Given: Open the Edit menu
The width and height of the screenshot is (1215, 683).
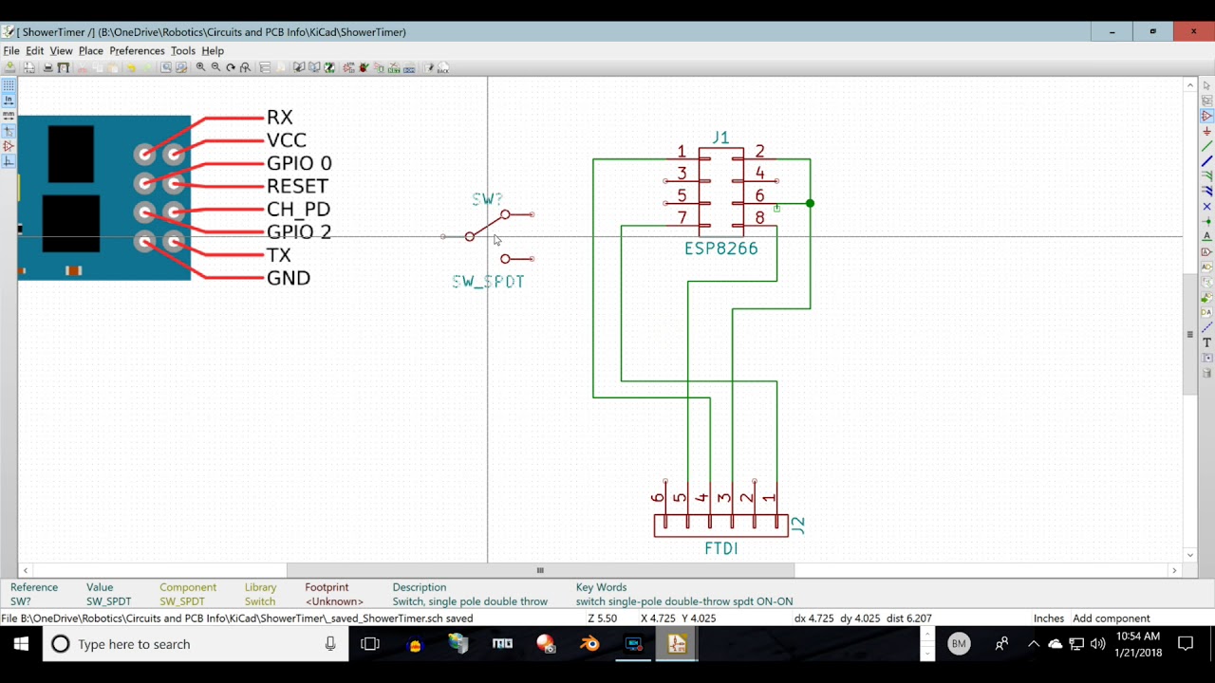Looking at the screenshot, I should [35, 50].
